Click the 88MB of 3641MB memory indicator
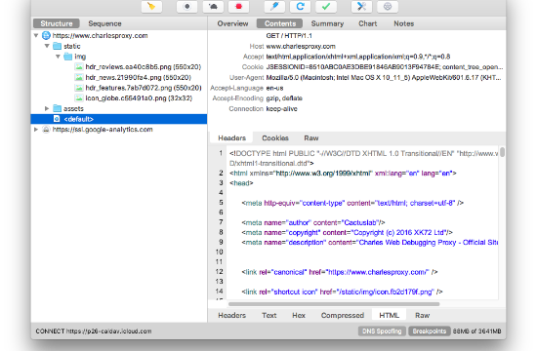Image resolution: width=537 pixels, height=351 pixels. click(477, 331)
